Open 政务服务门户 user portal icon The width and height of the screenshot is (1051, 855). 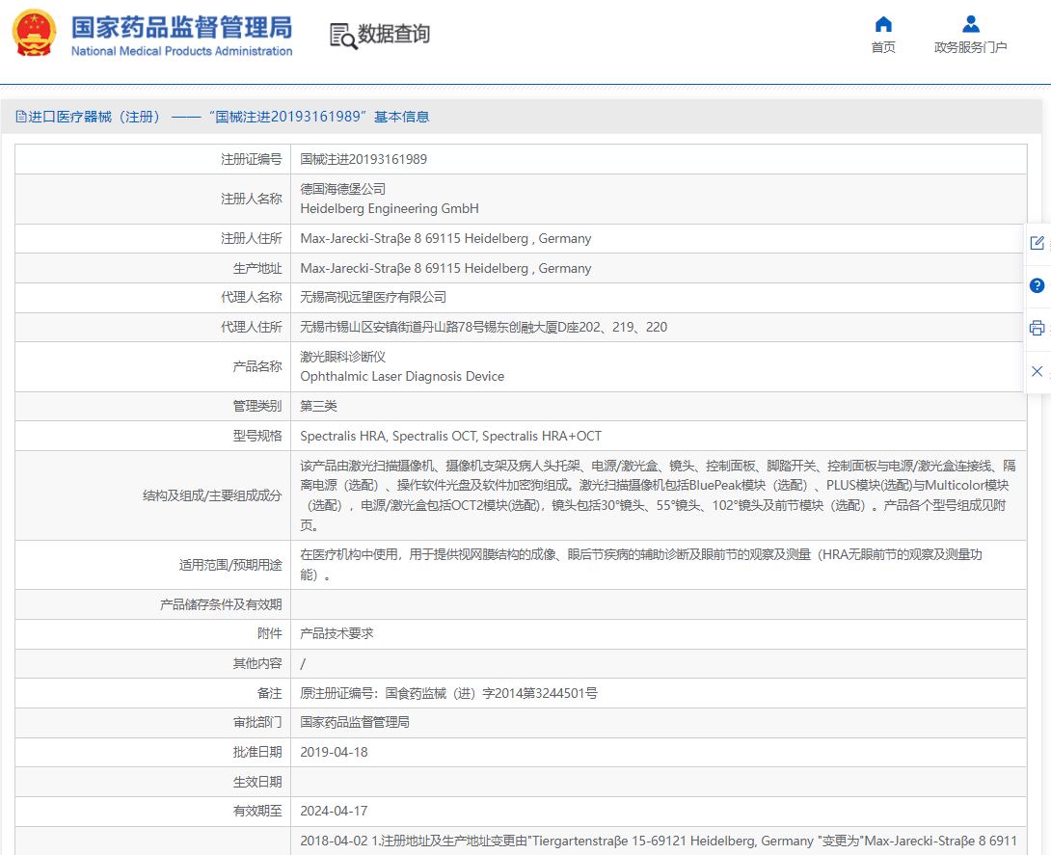[971, 24]
